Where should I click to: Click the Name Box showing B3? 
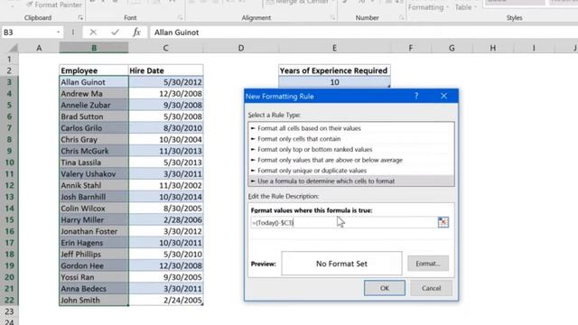[x=29, y=32]
